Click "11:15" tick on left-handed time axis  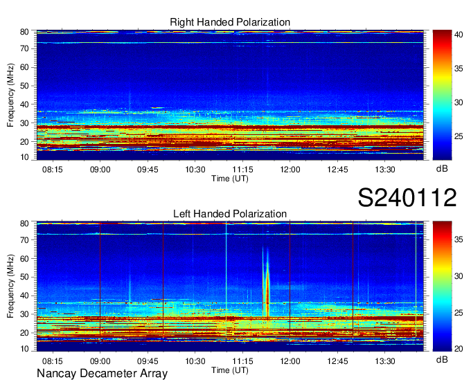coord(242,361)
